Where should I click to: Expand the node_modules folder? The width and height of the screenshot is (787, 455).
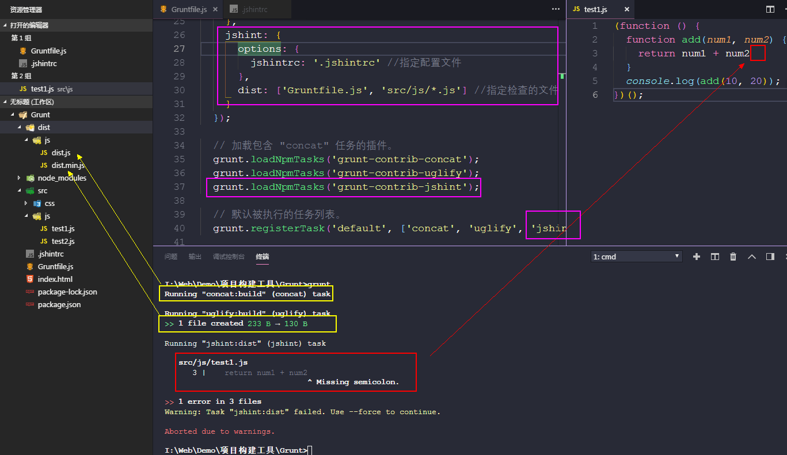19,178
